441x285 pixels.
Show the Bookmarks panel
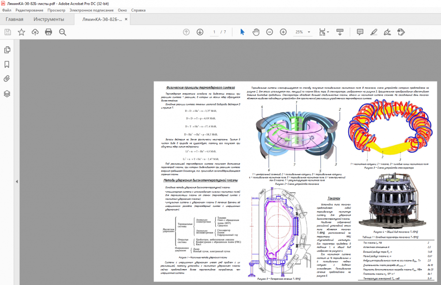7,64
